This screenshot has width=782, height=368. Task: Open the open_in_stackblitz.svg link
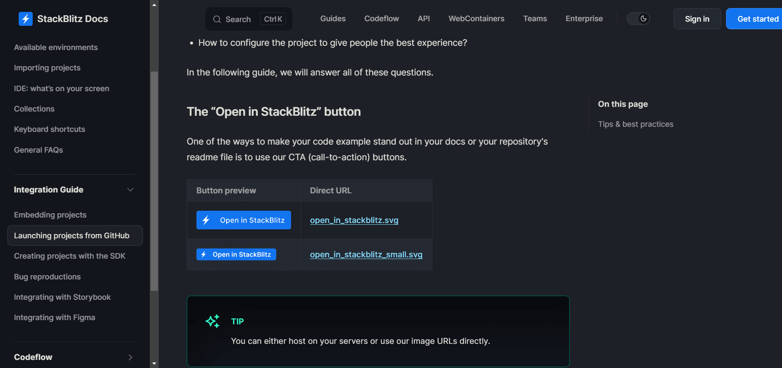click(x=354, y=220)
